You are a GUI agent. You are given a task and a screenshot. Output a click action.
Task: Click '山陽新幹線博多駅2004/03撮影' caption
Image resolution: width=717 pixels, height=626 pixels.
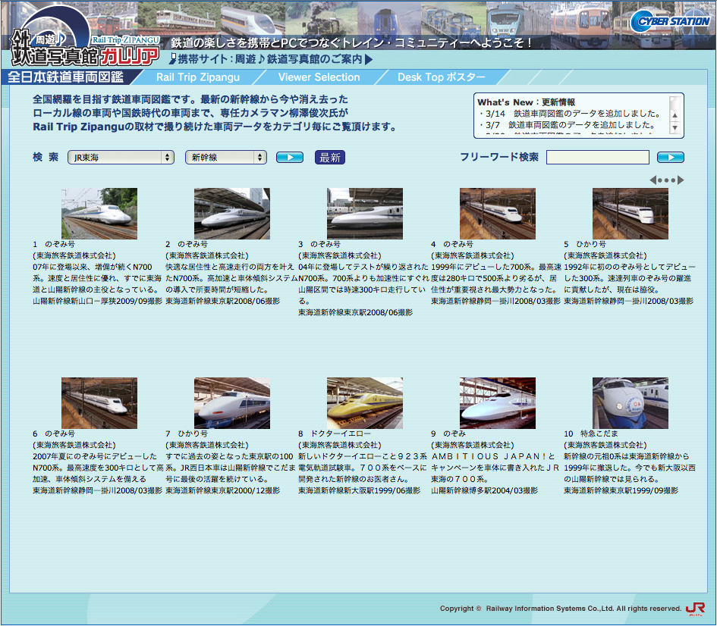coord(484,491)
